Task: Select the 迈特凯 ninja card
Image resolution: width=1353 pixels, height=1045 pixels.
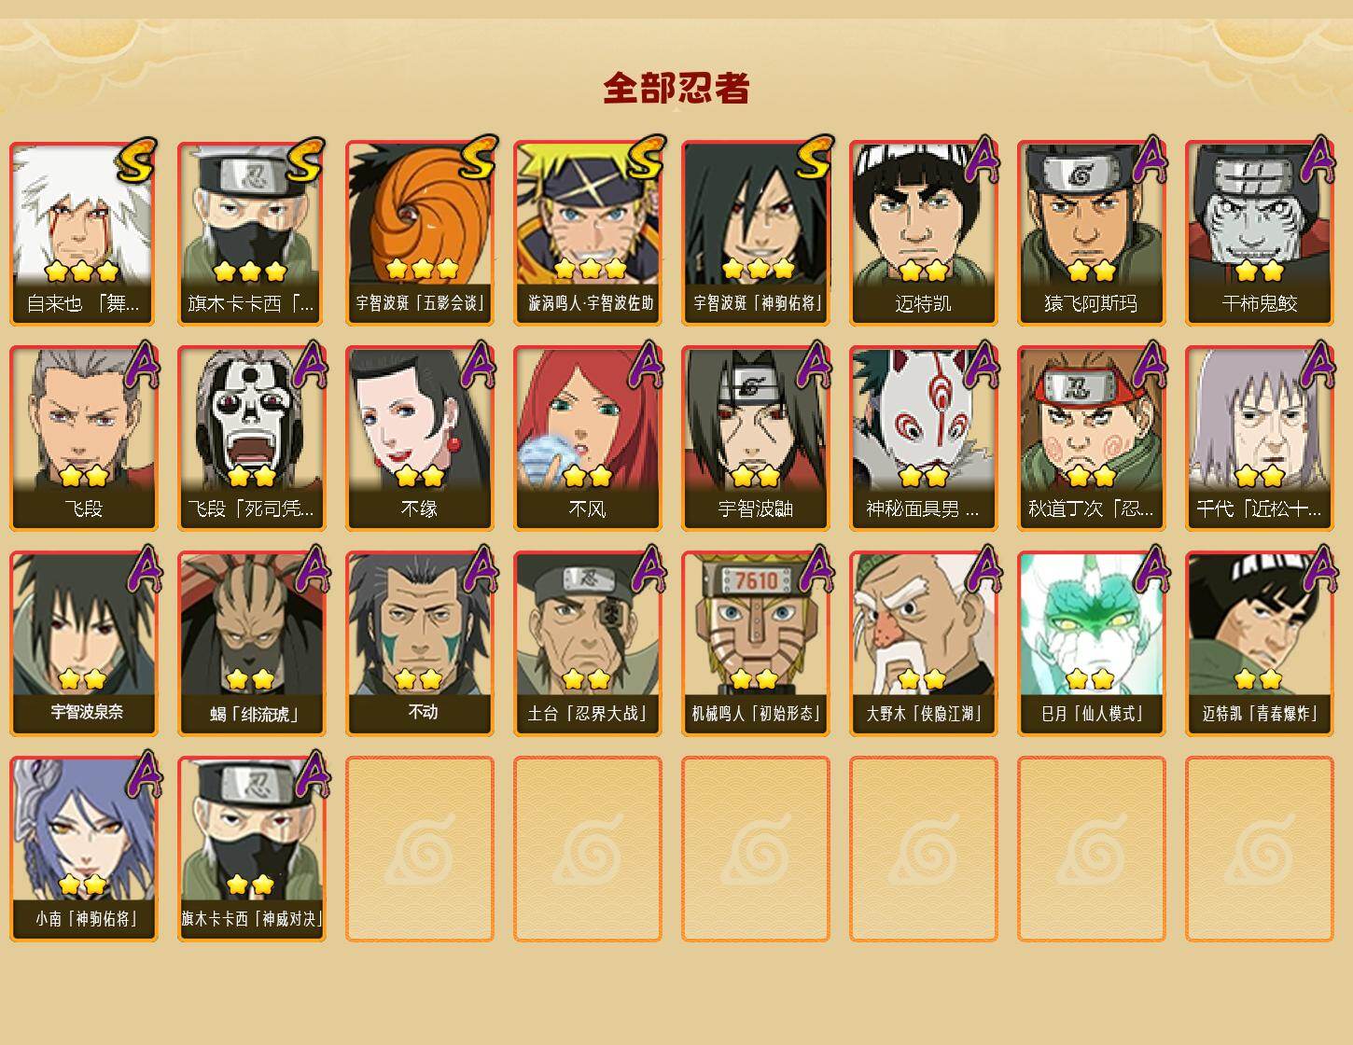Action: [924, 233]
